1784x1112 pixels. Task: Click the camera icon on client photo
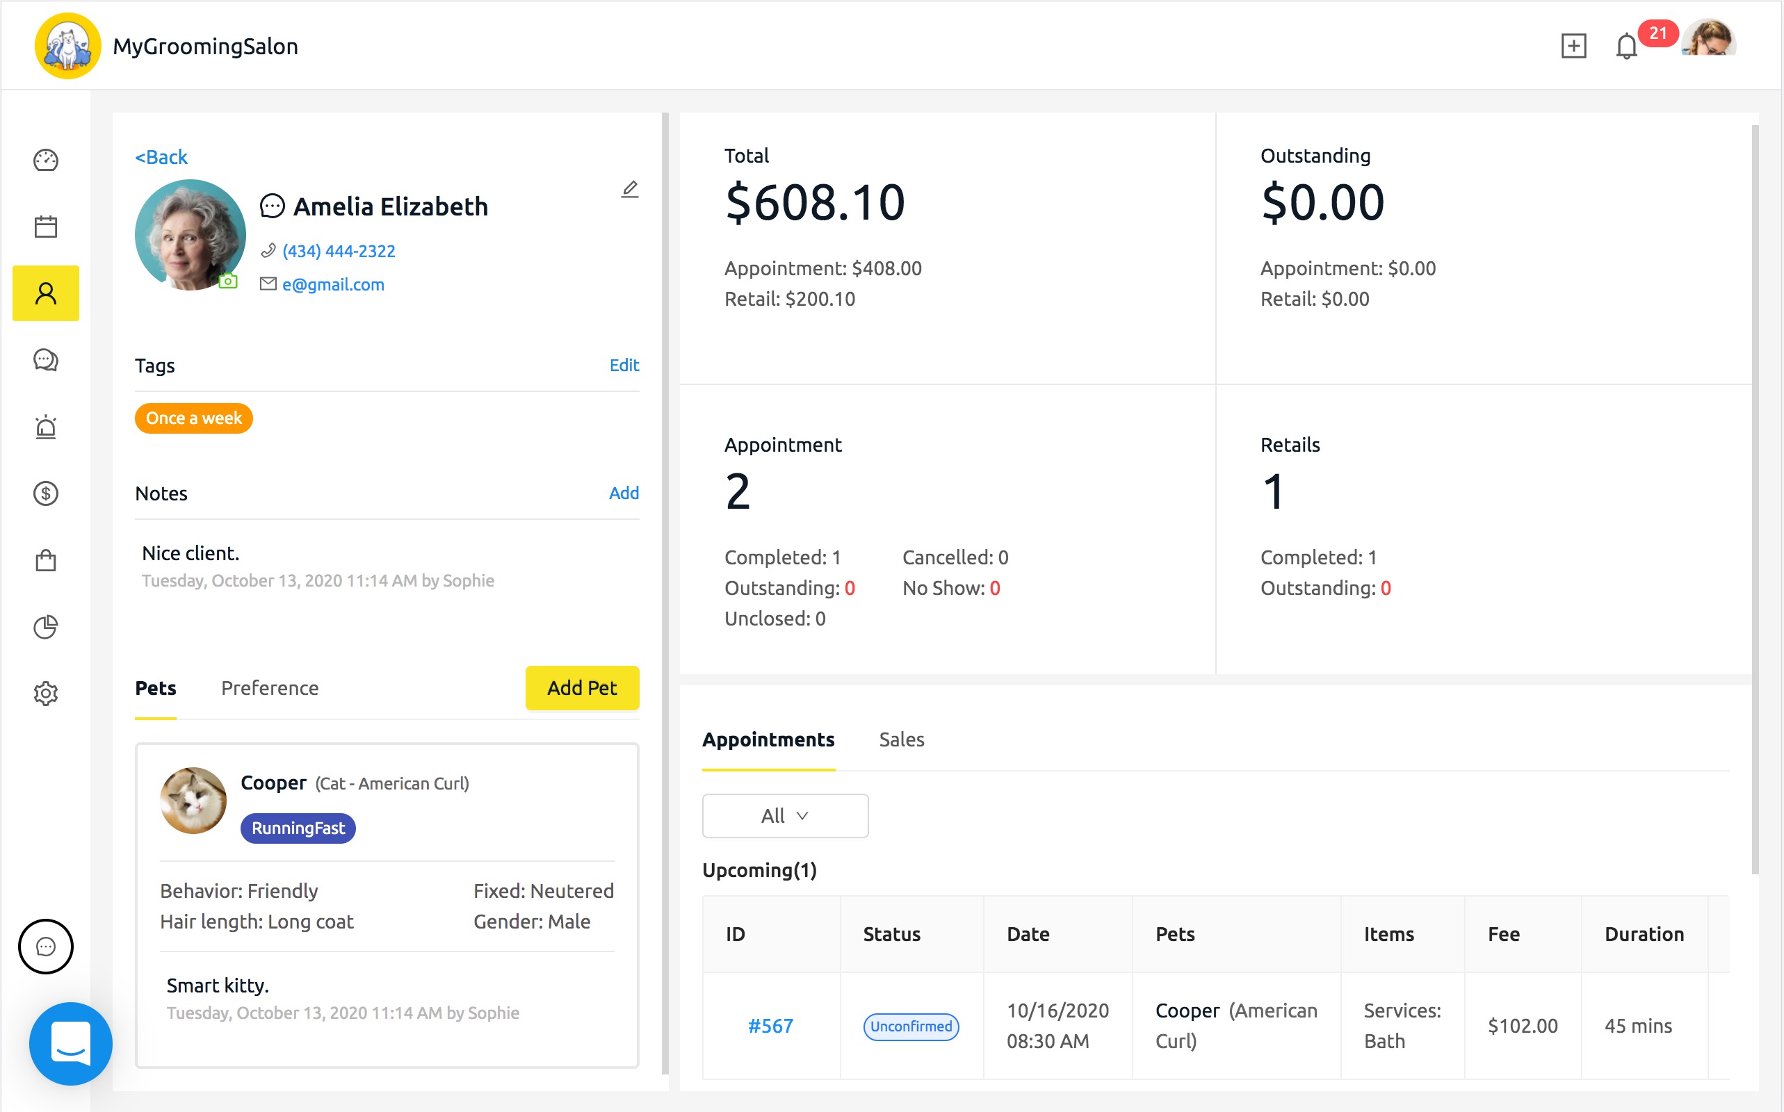coord(228,281)
